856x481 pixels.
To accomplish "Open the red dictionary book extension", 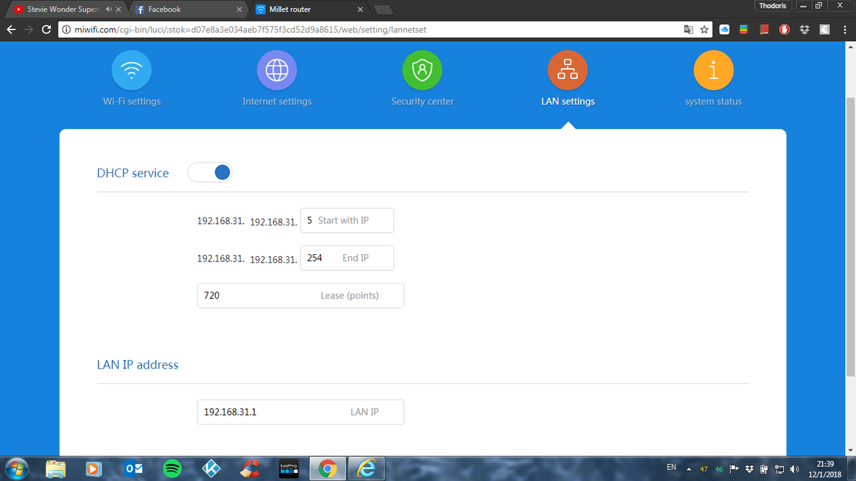I will click(764, 29).
